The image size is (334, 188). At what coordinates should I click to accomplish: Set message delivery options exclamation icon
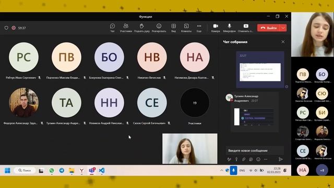tap(236, 159)
